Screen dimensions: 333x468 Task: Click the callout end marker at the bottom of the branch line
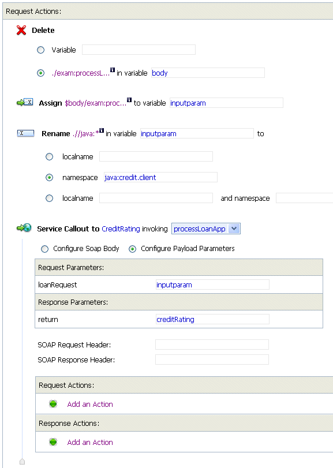tap(22, 462)
